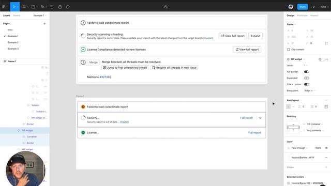Open the Frame type dropdown in Design panel
Viewport: 331px width, 186px height.
coord(291,24)
